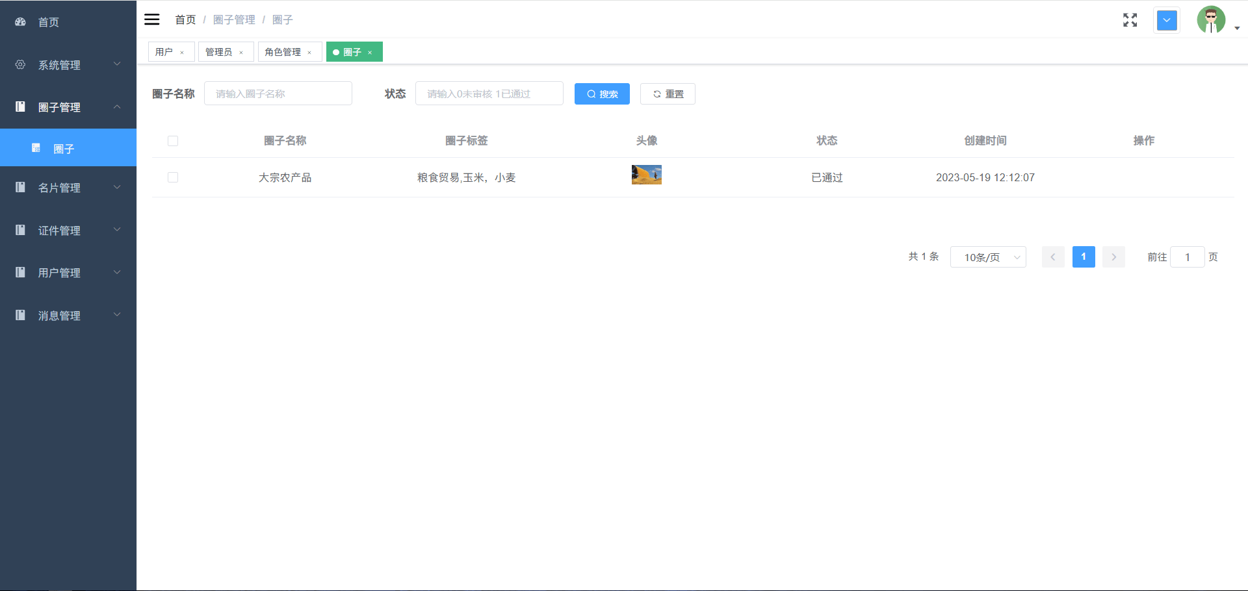Go to the previous page arrow

pyautogui.click(x=1053, y=257)
